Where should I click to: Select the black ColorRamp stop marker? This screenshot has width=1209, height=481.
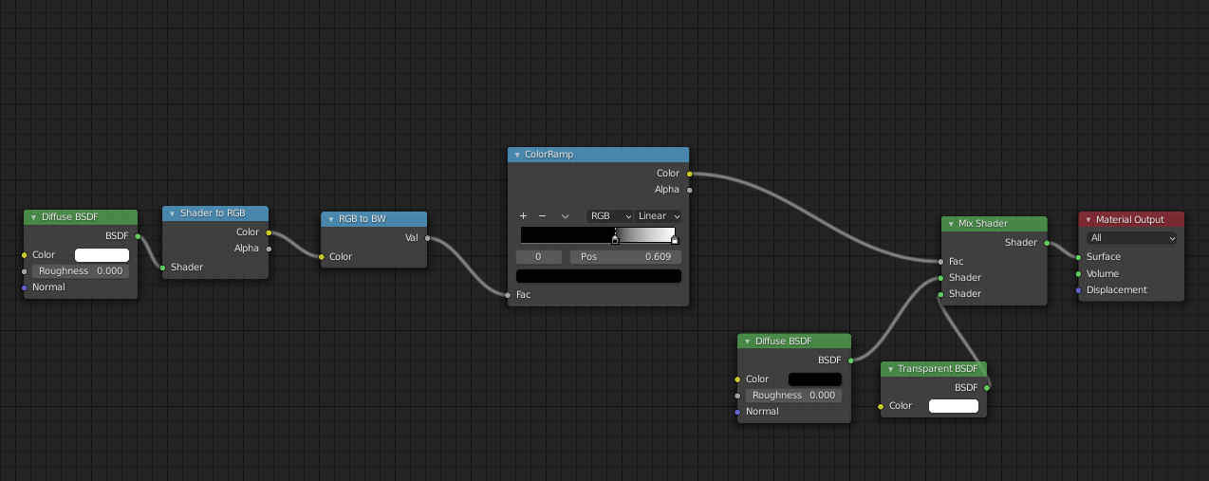pyautogui.click(x=615, y=239)
